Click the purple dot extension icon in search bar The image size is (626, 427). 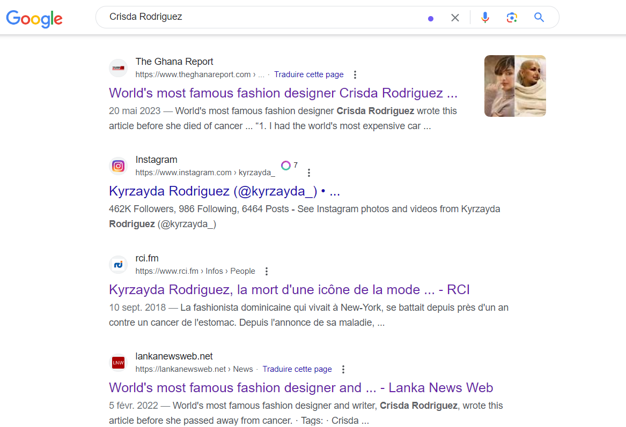point(430,18)
